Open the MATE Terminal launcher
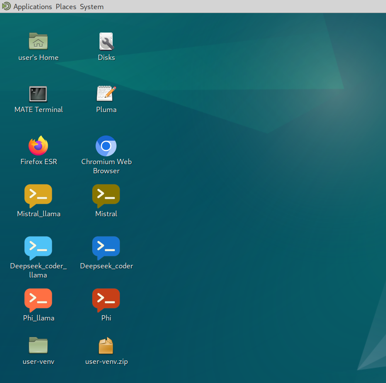 tap(38, 94)
